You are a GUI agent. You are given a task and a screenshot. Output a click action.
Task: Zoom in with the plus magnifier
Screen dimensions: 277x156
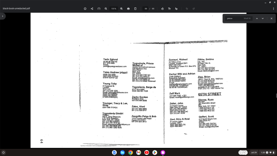pyautogui.click(x=122, y=9)
